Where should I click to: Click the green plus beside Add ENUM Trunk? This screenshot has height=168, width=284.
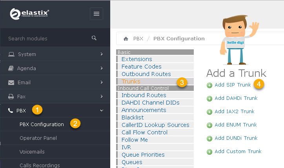click(x=209, y=125)
